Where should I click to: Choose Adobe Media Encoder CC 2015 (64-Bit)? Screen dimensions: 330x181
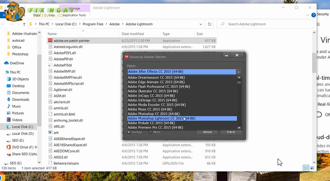point(182,105)
